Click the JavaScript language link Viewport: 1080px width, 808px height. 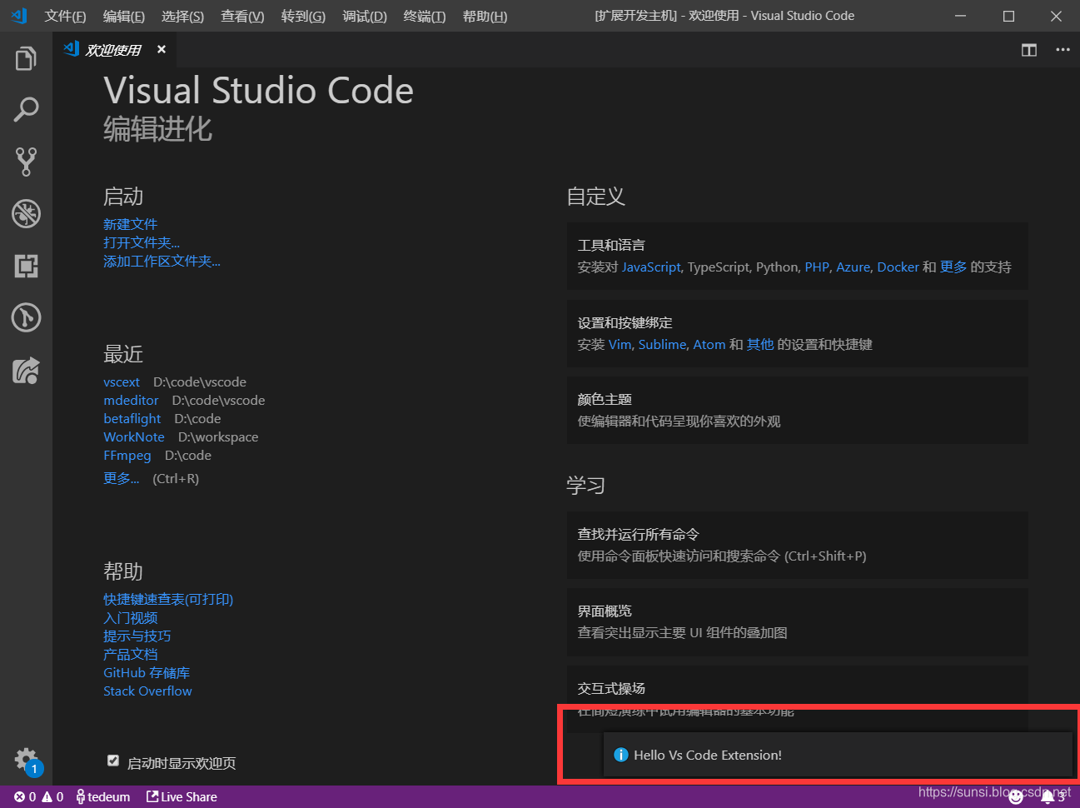click(651, 267)
